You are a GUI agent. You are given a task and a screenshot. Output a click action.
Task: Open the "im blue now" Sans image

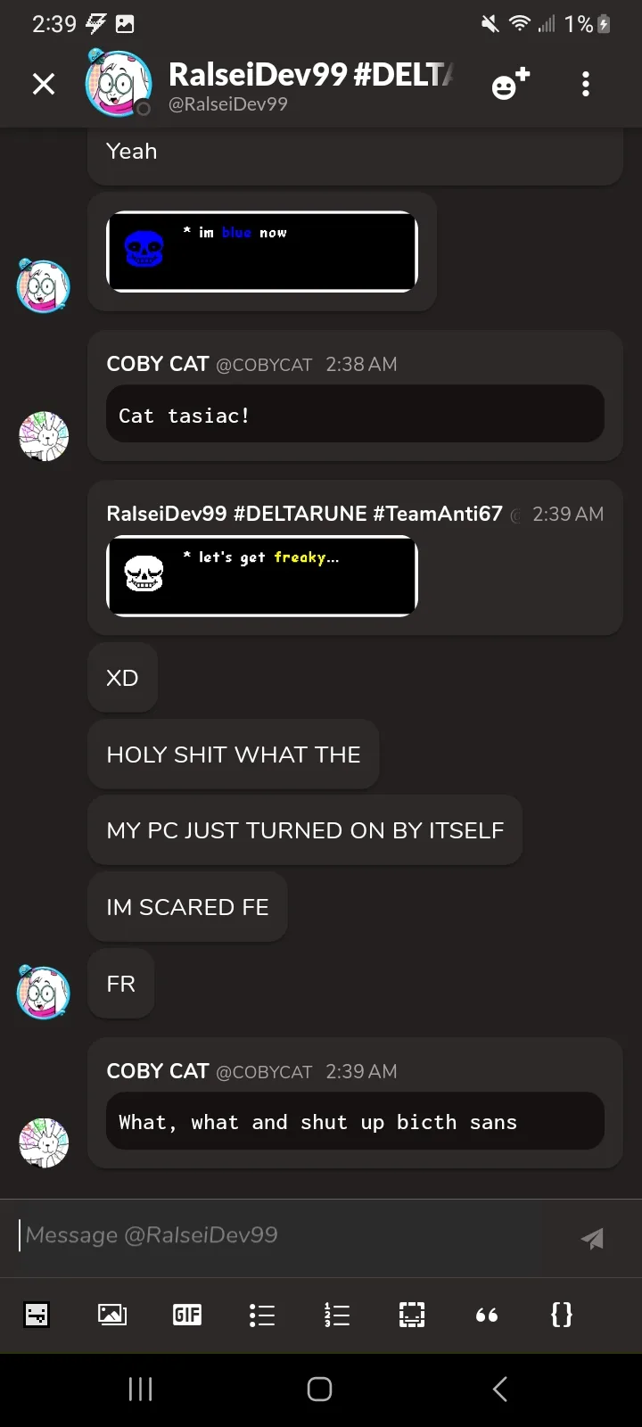pyautogui.click(x=262, y=252)
